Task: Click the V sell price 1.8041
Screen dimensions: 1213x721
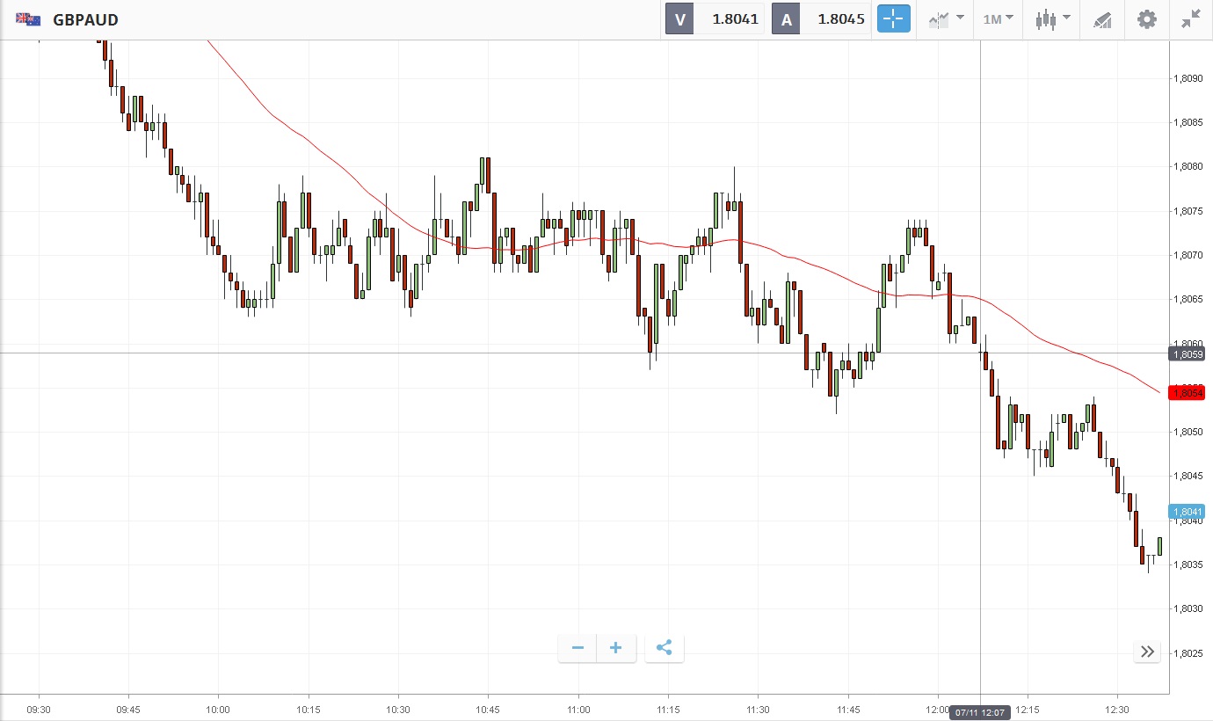Action: [735, 19]
